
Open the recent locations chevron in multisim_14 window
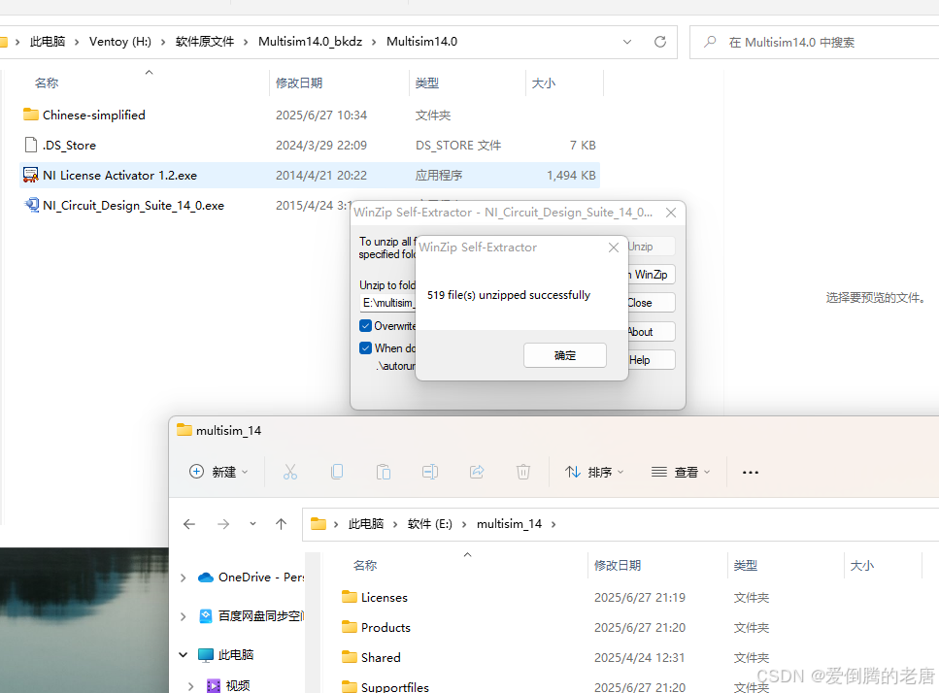coord(252,524)
